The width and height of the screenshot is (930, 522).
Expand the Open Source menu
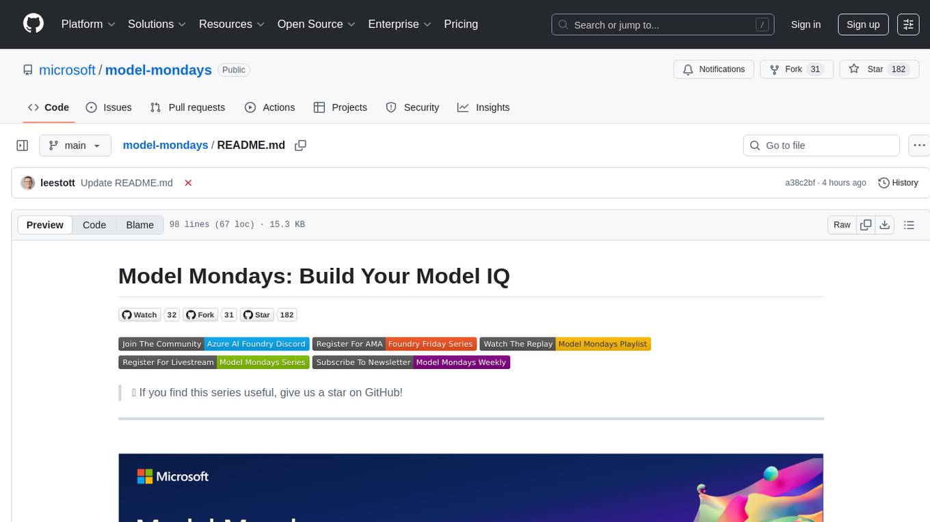tap(317, 24)
